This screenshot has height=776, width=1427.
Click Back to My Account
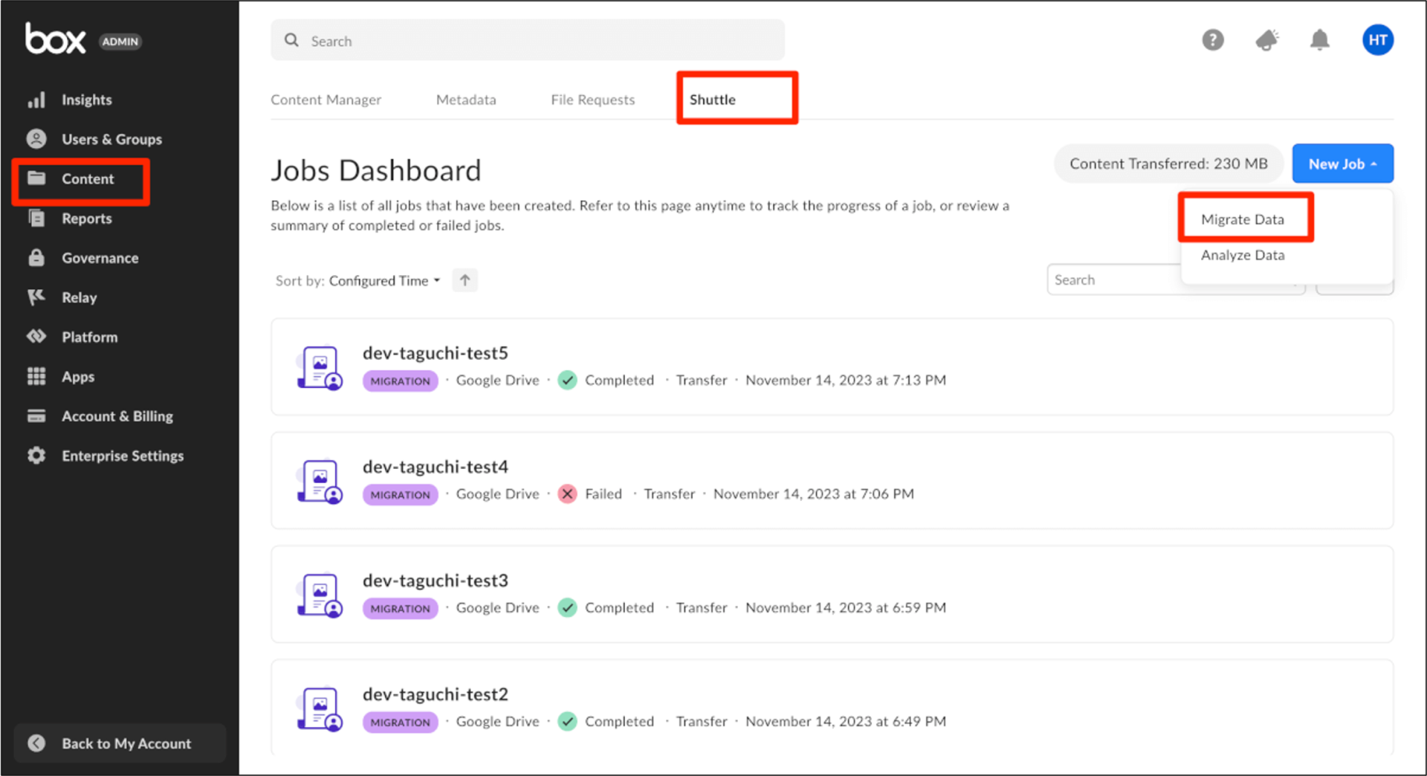[119, 743]
